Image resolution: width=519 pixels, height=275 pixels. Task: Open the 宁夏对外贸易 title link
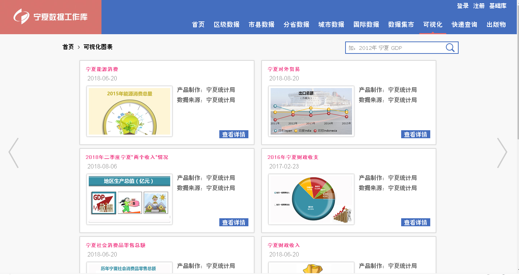(x=284, y=69)
